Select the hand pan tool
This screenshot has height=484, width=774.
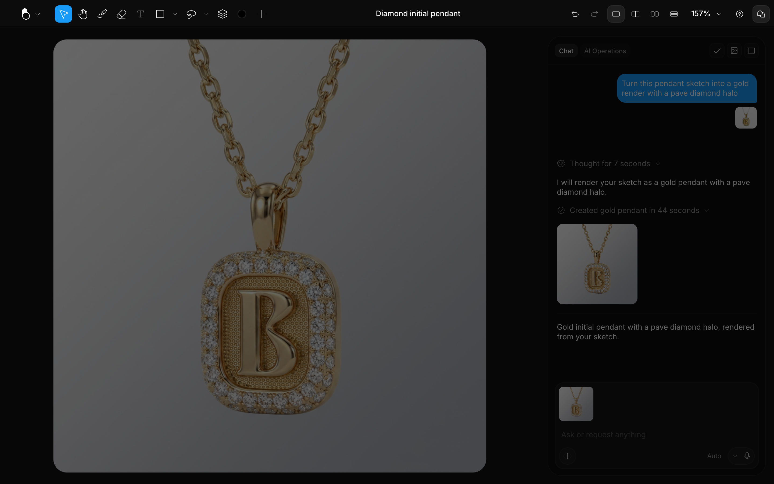[83, 14]
